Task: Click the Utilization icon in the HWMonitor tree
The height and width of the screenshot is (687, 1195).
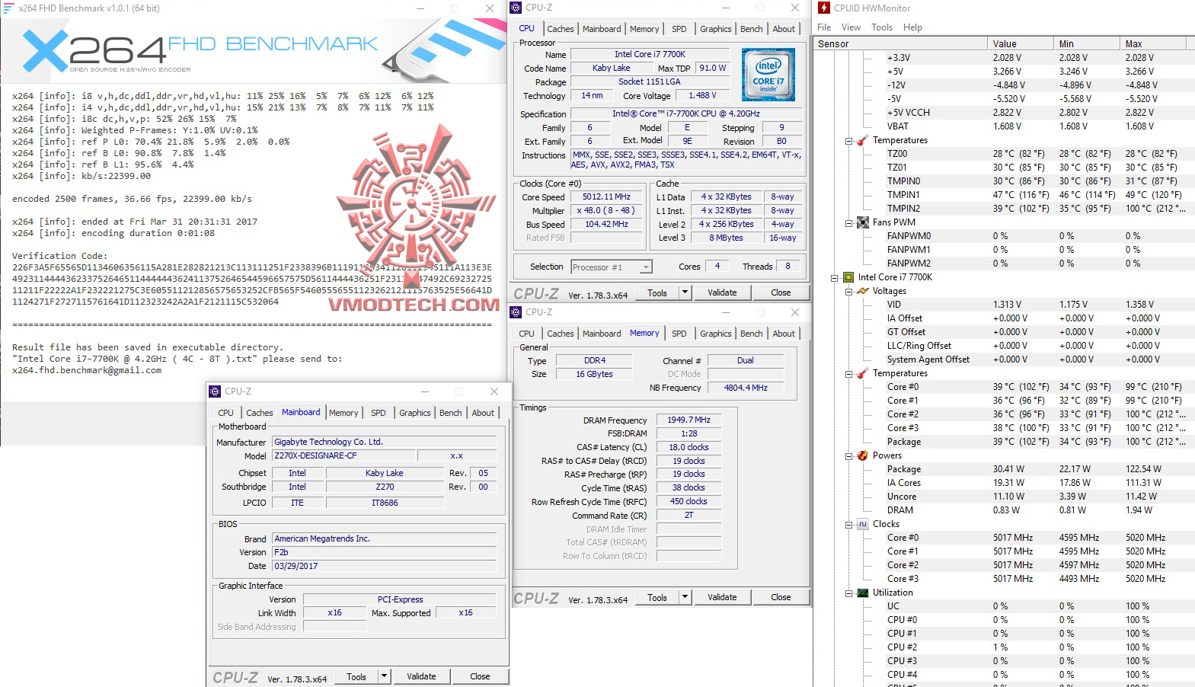Action: pyautogui.click(x=863, y=593)
